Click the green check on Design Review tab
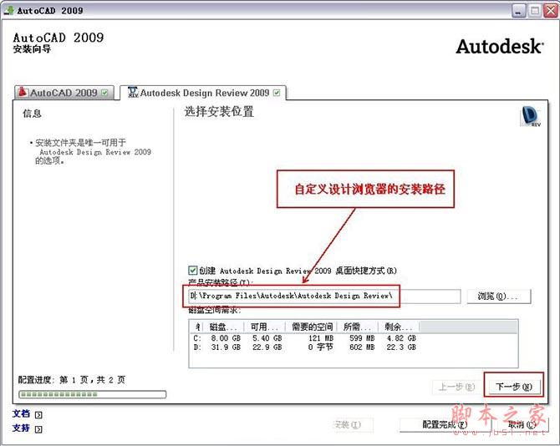 [x=277, y=93]
